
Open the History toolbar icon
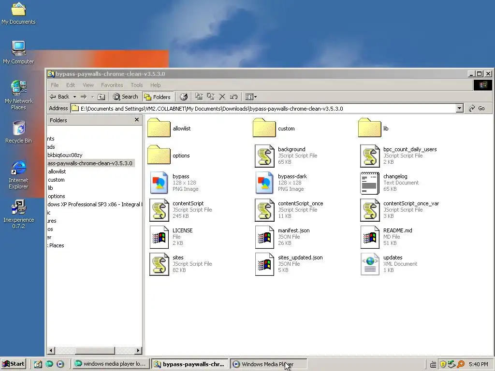pyautogui.click(x=184, y=97)
